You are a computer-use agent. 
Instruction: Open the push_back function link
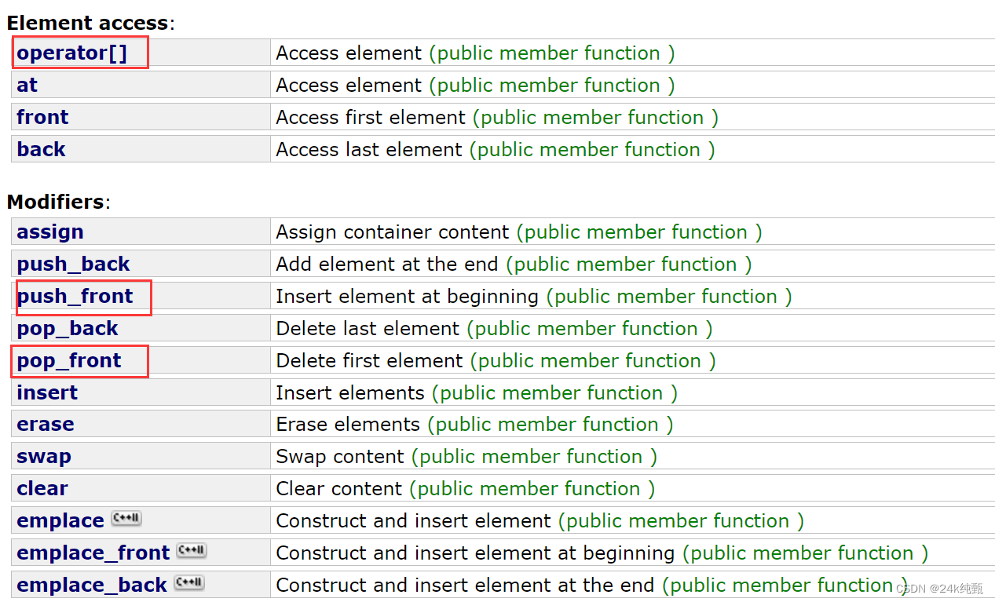[x=73, y=265]
